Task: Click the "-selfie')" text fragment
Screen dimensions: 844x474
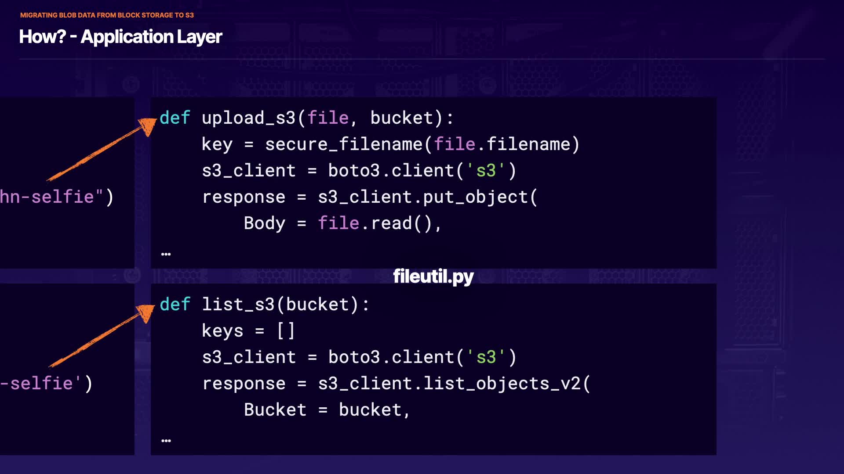Action: click(x=46, y=384)
